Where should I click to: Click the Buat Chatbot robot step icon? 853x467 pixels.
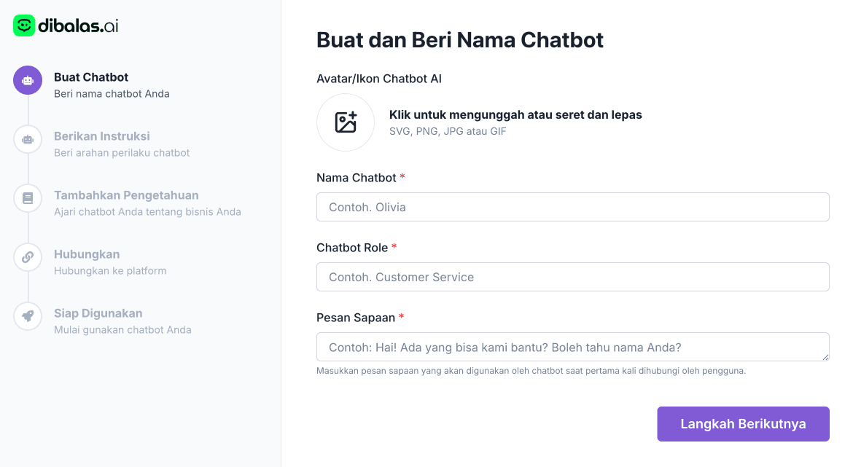click(27, 80)
